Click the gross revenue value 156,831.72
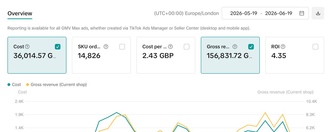 229,56
